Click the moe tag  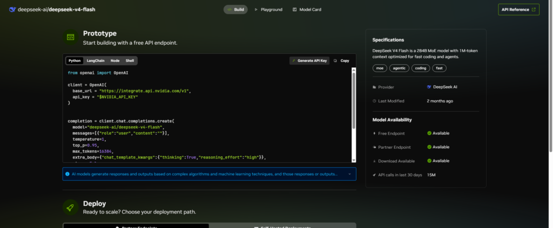point(380,68)
